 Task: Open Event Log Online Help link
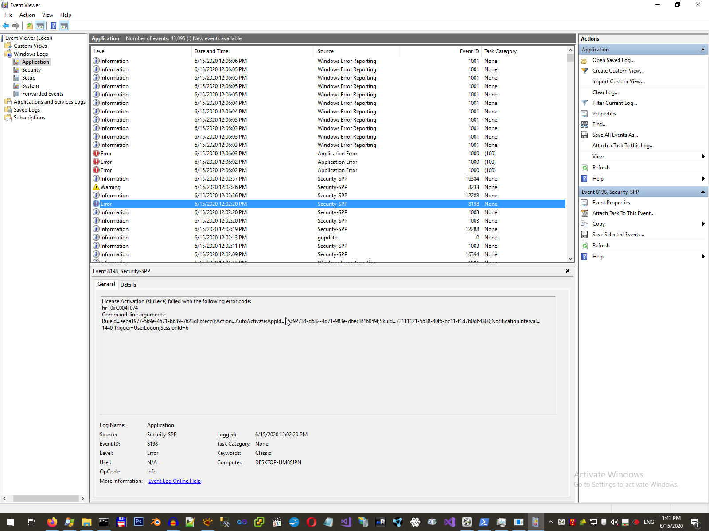(x=175, y=481)
